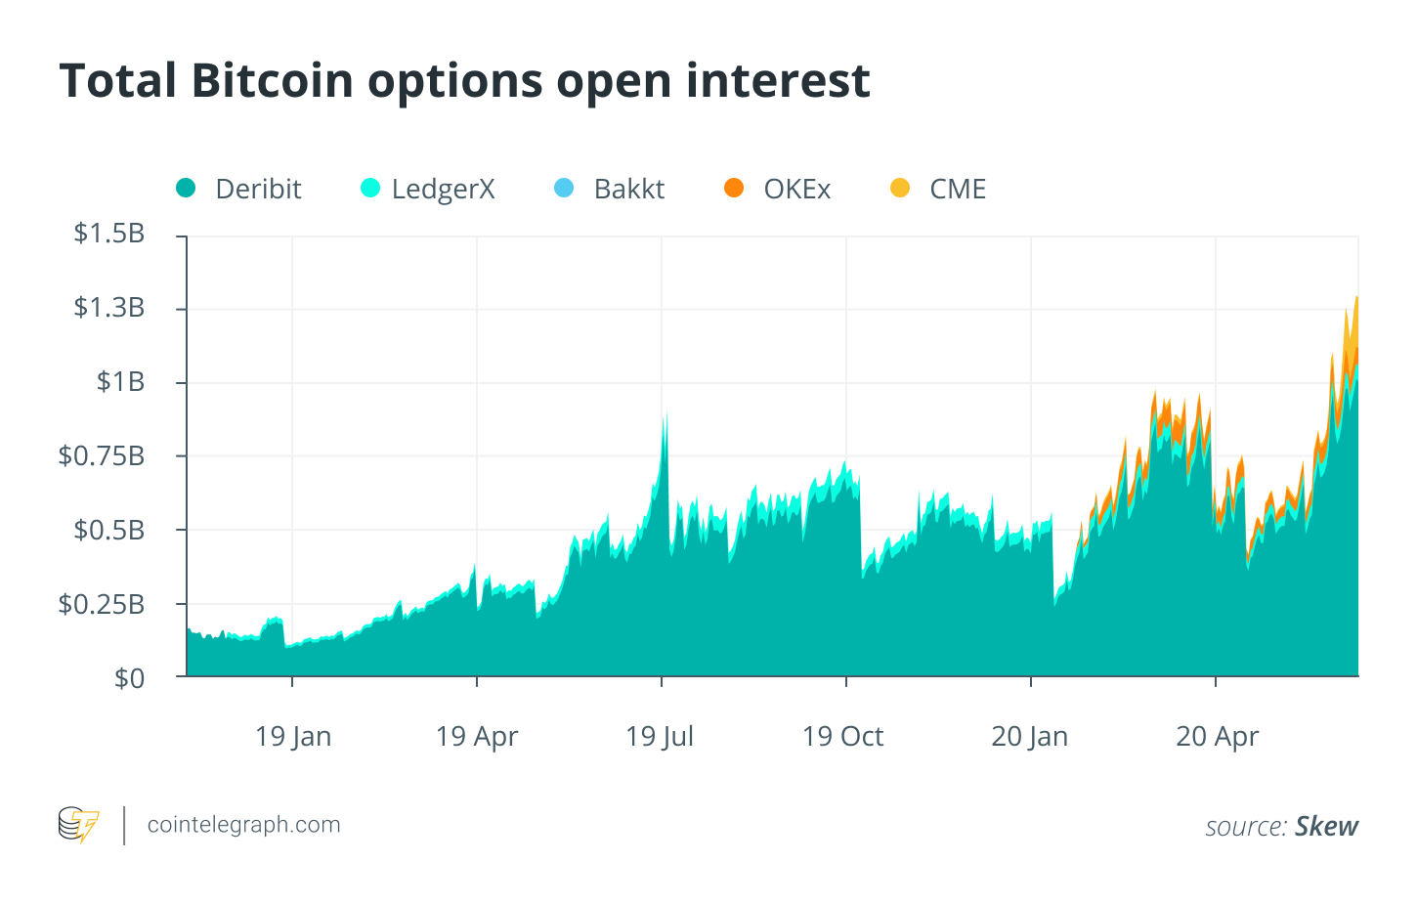The height and width of the screenshot is (904, 1417).
Task: Click the $0.75B y-axis label
Action: (x=102, y=455)
